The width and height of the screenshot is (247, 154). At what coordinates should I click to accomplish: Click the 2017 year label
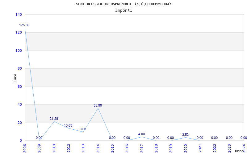[x=142, y=148]
